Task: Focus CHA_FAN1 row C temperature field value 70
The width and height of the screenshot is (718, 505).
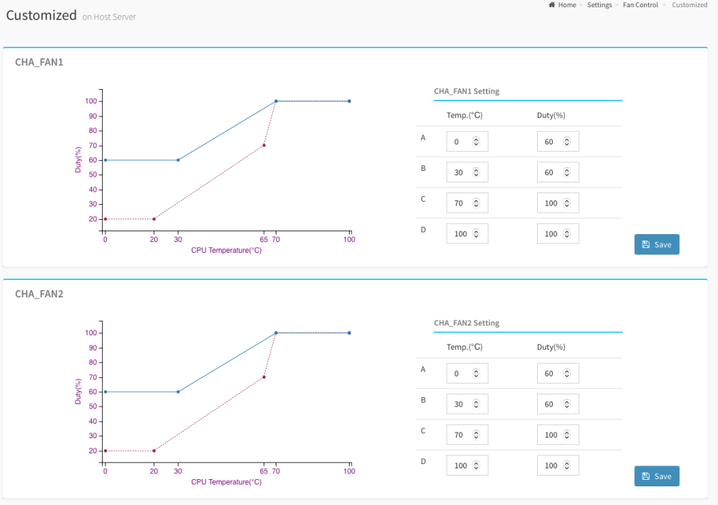Action: 467,203
